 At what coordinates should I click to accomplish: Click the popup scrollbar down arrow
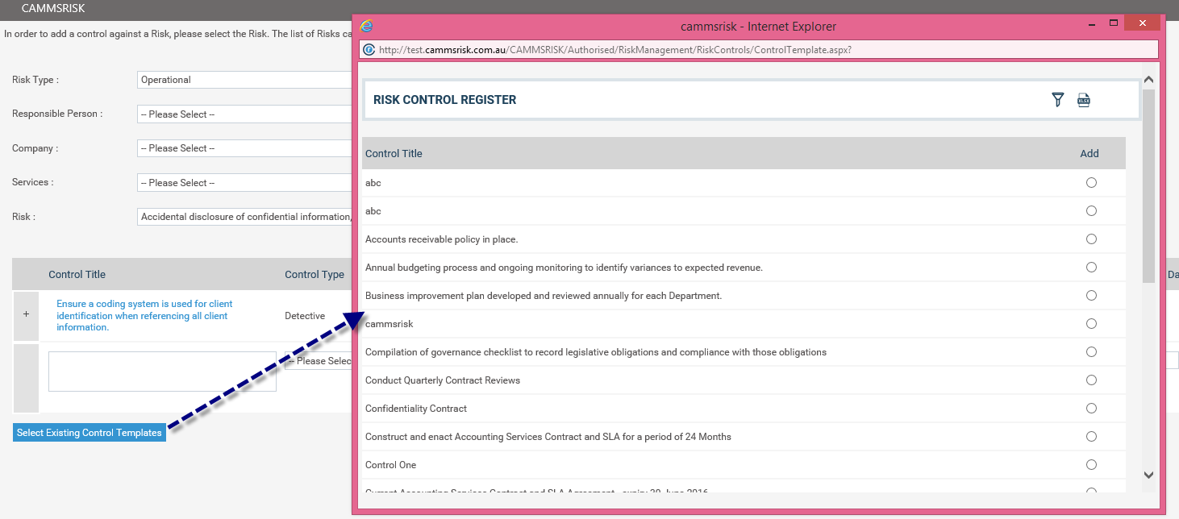click(x=1149, y=475)
